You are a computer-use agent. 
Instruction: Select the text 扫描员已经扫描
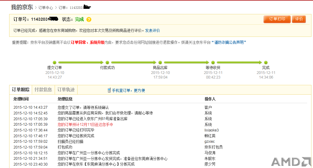click(71, 142)
